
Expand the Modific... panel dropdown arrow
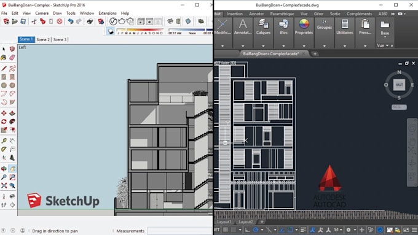coord(223,46)
